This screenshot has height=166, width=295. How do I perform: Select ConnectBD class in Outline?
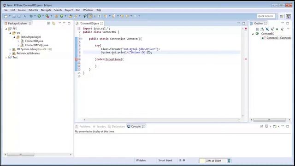click(x=267, y=34)
